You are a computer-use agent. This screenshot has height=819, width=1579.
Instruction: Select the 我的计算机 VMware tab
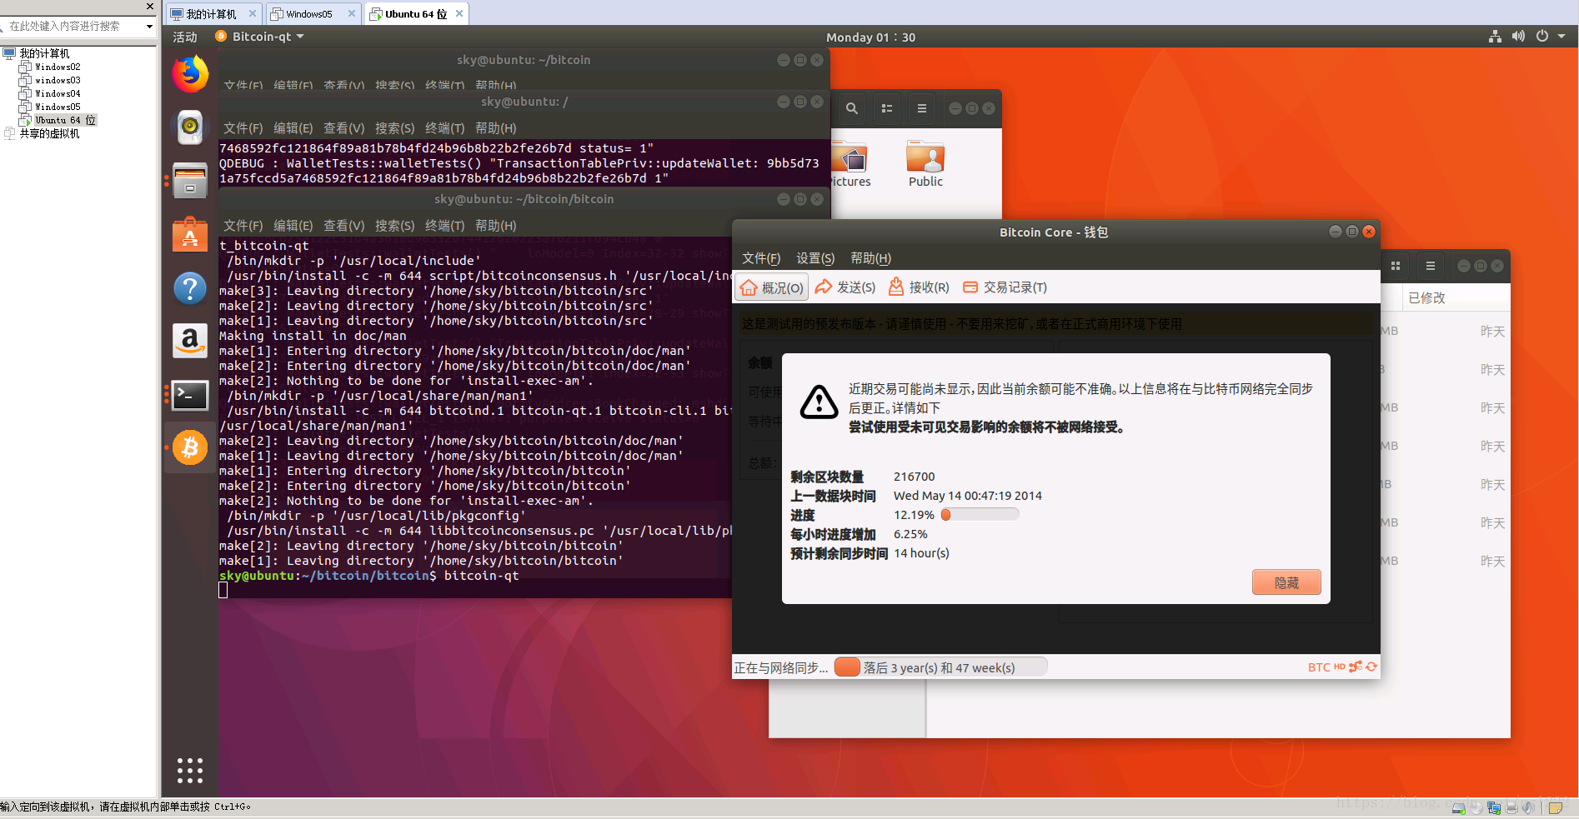pos(213,13)
